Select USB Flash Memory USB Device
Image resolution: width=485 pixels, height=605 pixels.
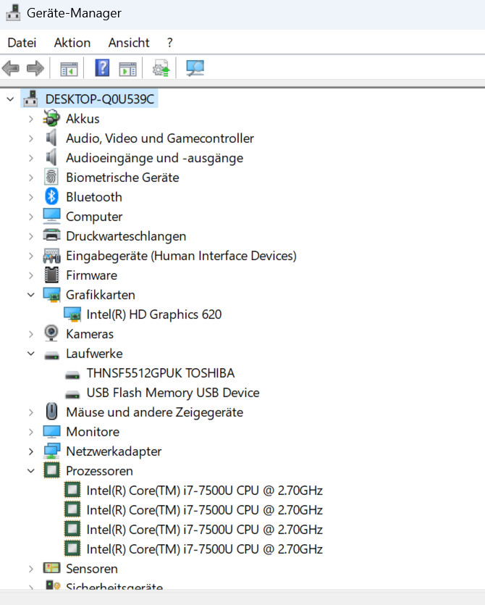pos(173,393)
